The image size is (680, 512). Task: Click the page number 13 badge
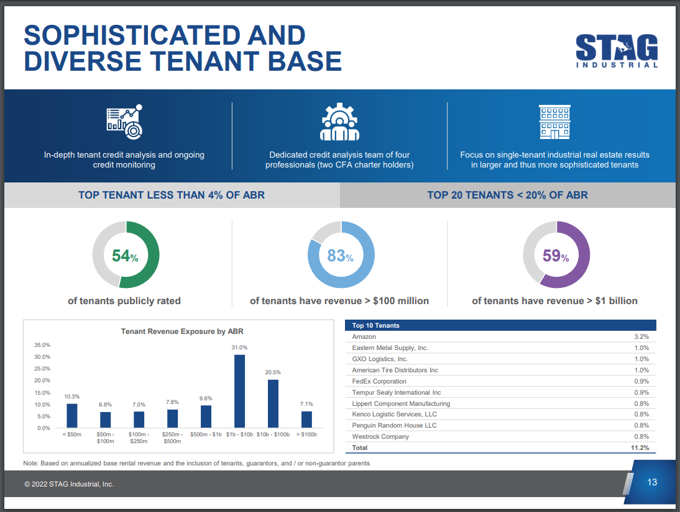click(651, 482)
